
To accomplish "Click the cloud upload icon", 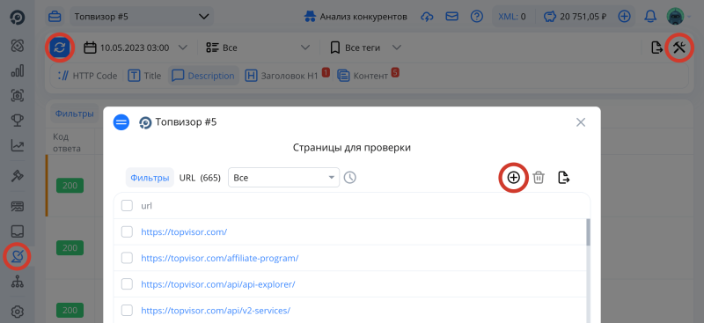I will 427,17.
